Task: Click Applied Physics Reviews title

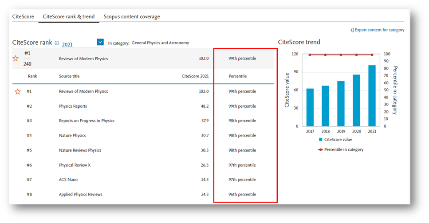Action: [x=80, y=194]
